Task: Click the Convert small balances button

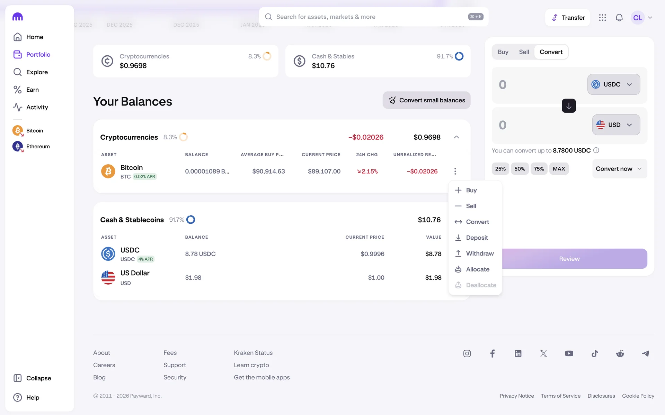Action: click(x=426, y=100)
